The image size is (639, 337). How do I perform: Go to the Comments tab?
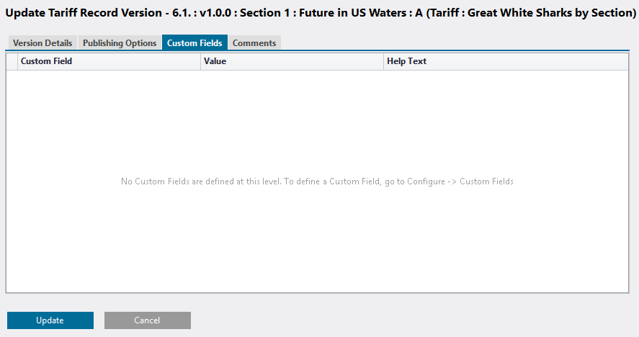tap(254, 42)
